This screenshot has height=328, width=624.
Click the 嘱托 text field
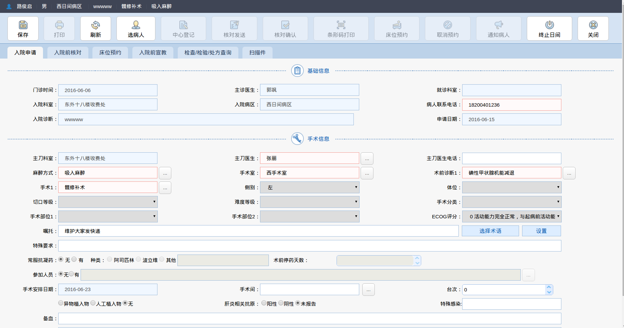(259, 231)
